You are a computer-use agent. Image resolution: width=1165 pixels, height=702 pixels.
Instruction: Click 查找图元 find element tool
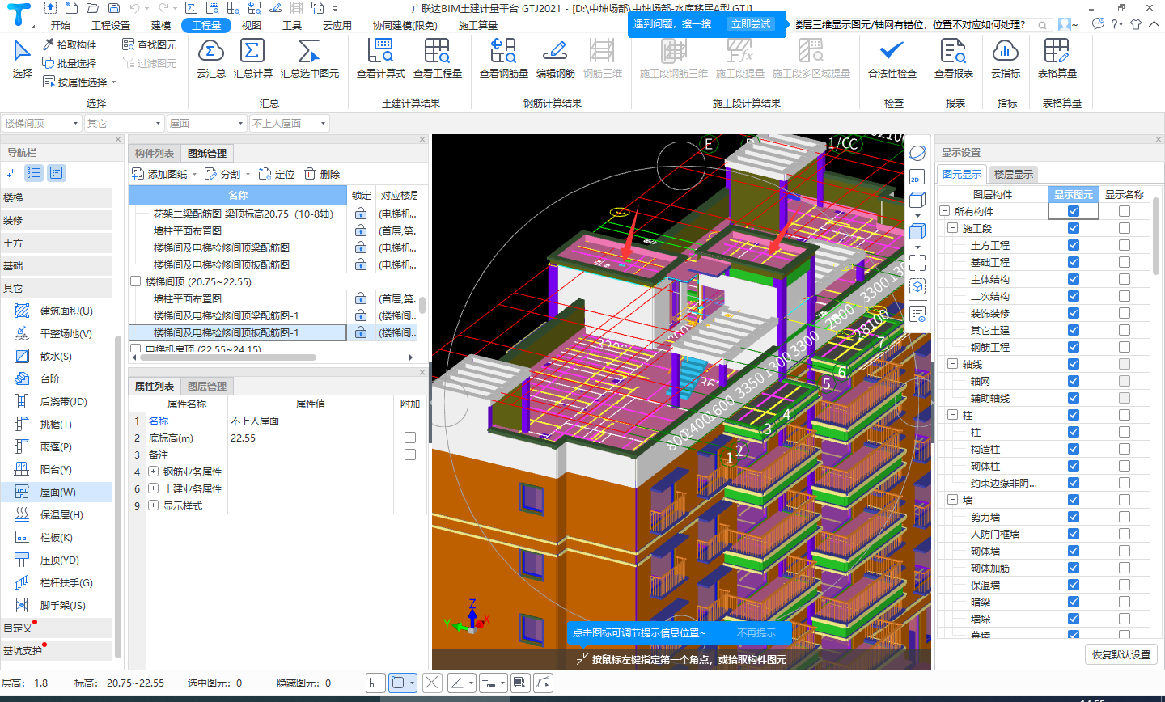[x=149, y=44]
